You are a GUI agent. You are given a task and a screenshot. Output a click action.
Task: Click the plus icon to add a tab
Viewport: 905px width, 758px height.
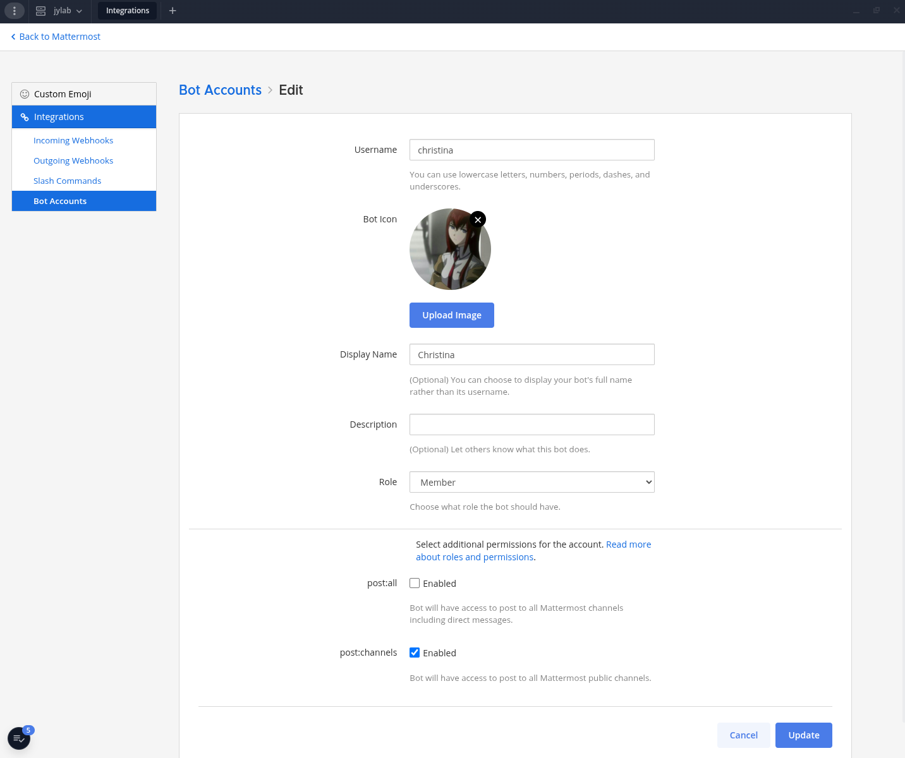click(x=173, y=11)
